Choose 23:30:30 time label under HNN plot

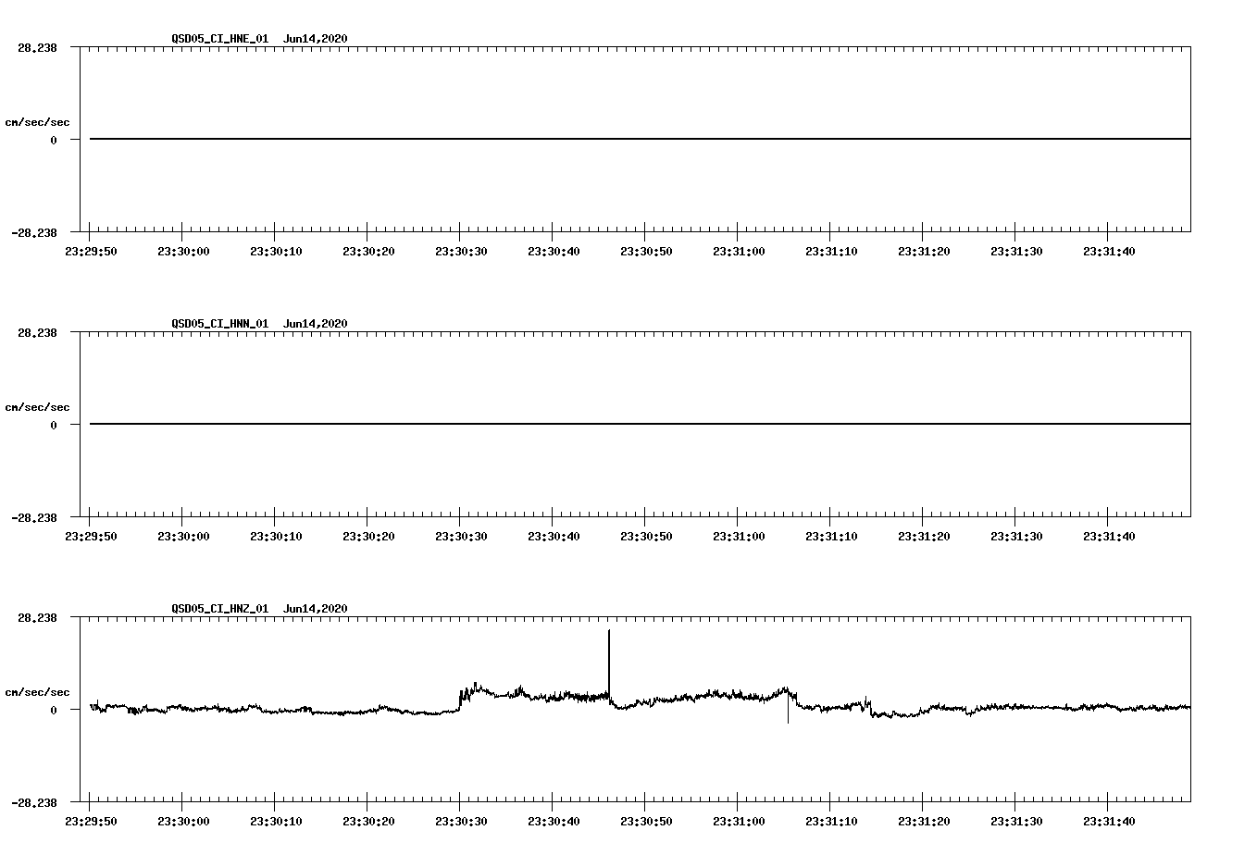[x=461, y=537]
